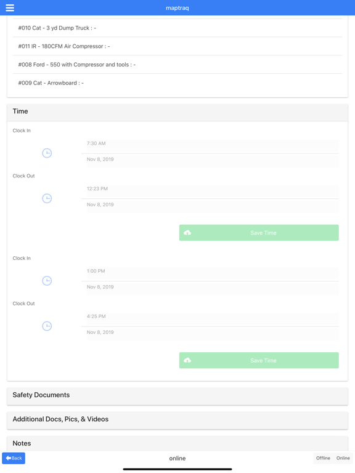The height and width of the screenshot is (473, 355).
Task: Expand the Safety Documents section
Action: pos(177,395)
